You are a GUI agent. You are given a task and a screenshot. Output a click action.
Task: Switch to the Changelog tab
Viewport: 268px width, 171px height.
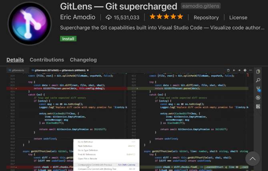click(83, 60)
